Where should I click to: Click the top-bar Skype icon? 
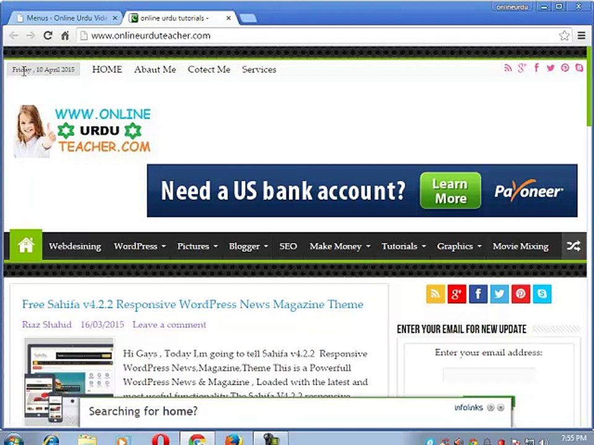pyautogui.click(x=579, y=68)
